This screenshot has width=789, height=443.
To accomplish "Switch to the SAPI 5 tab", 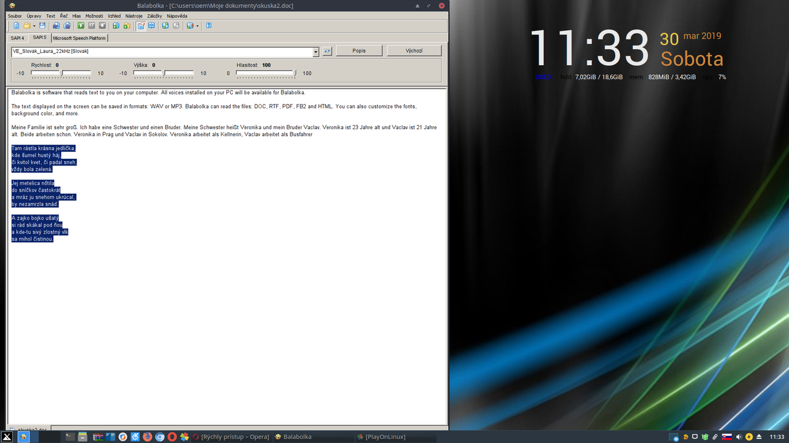I will [x=39, y=38].
